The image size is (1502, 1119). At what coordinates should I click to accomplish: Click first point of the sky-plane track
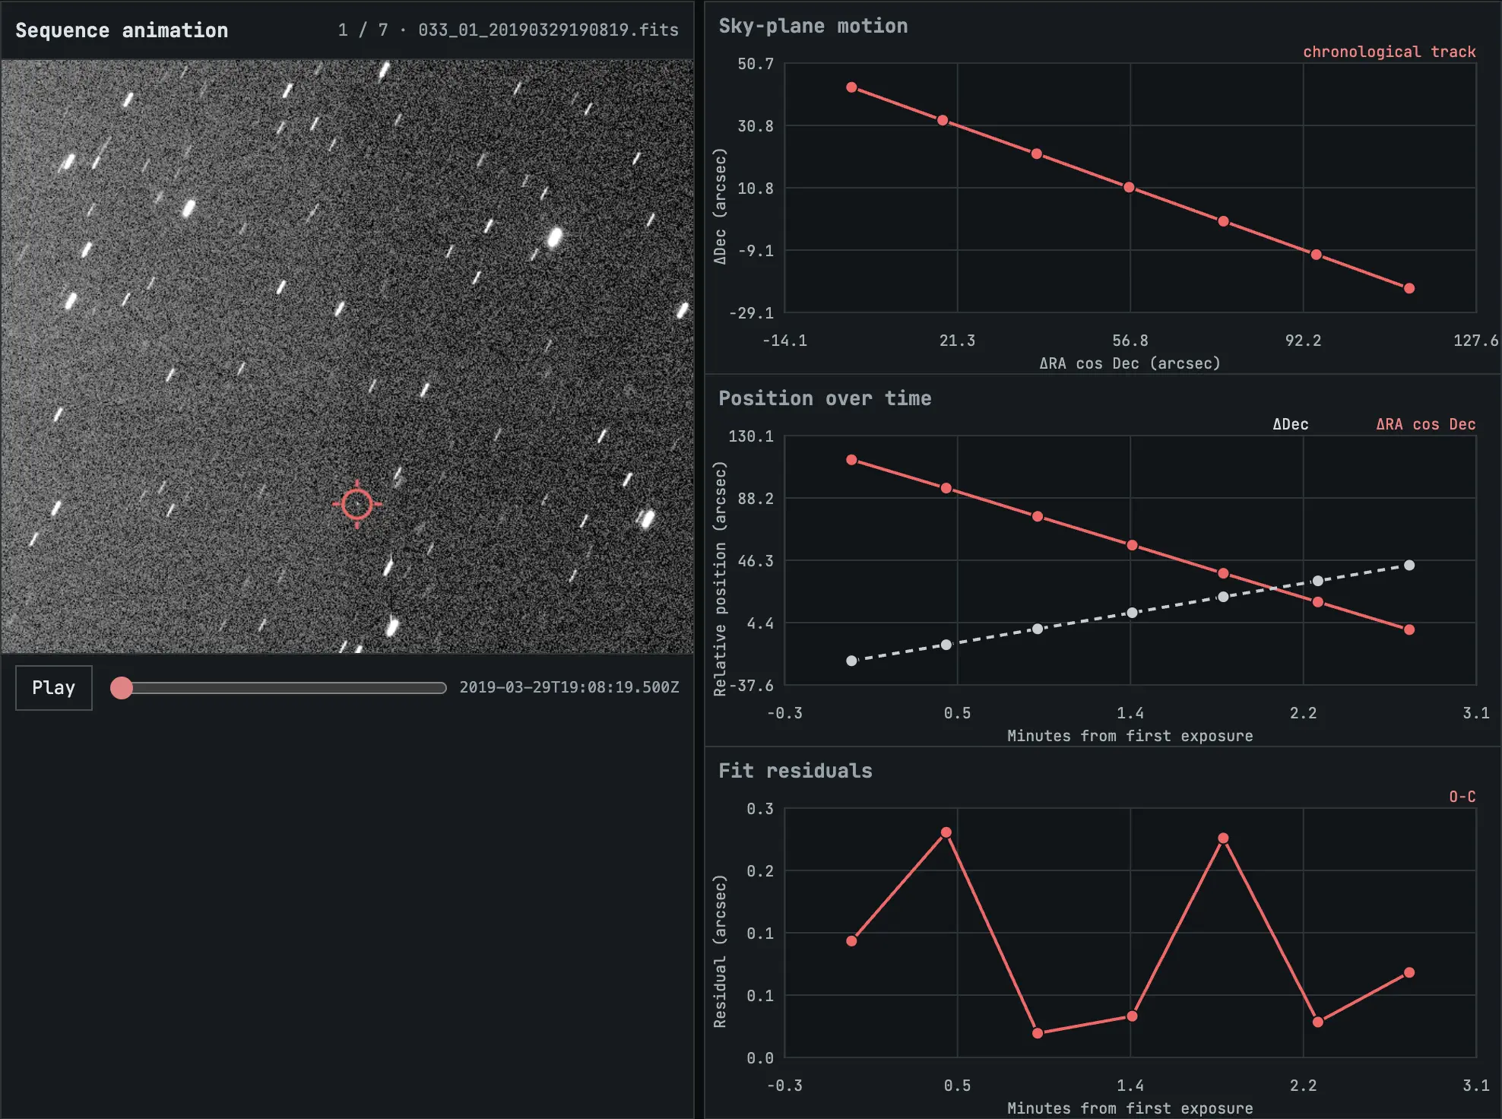[851, 87]
